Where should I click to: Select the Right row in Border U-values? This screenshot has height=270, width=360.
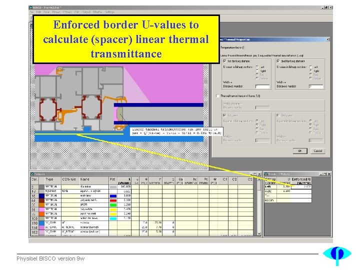(x=270, y=191)
